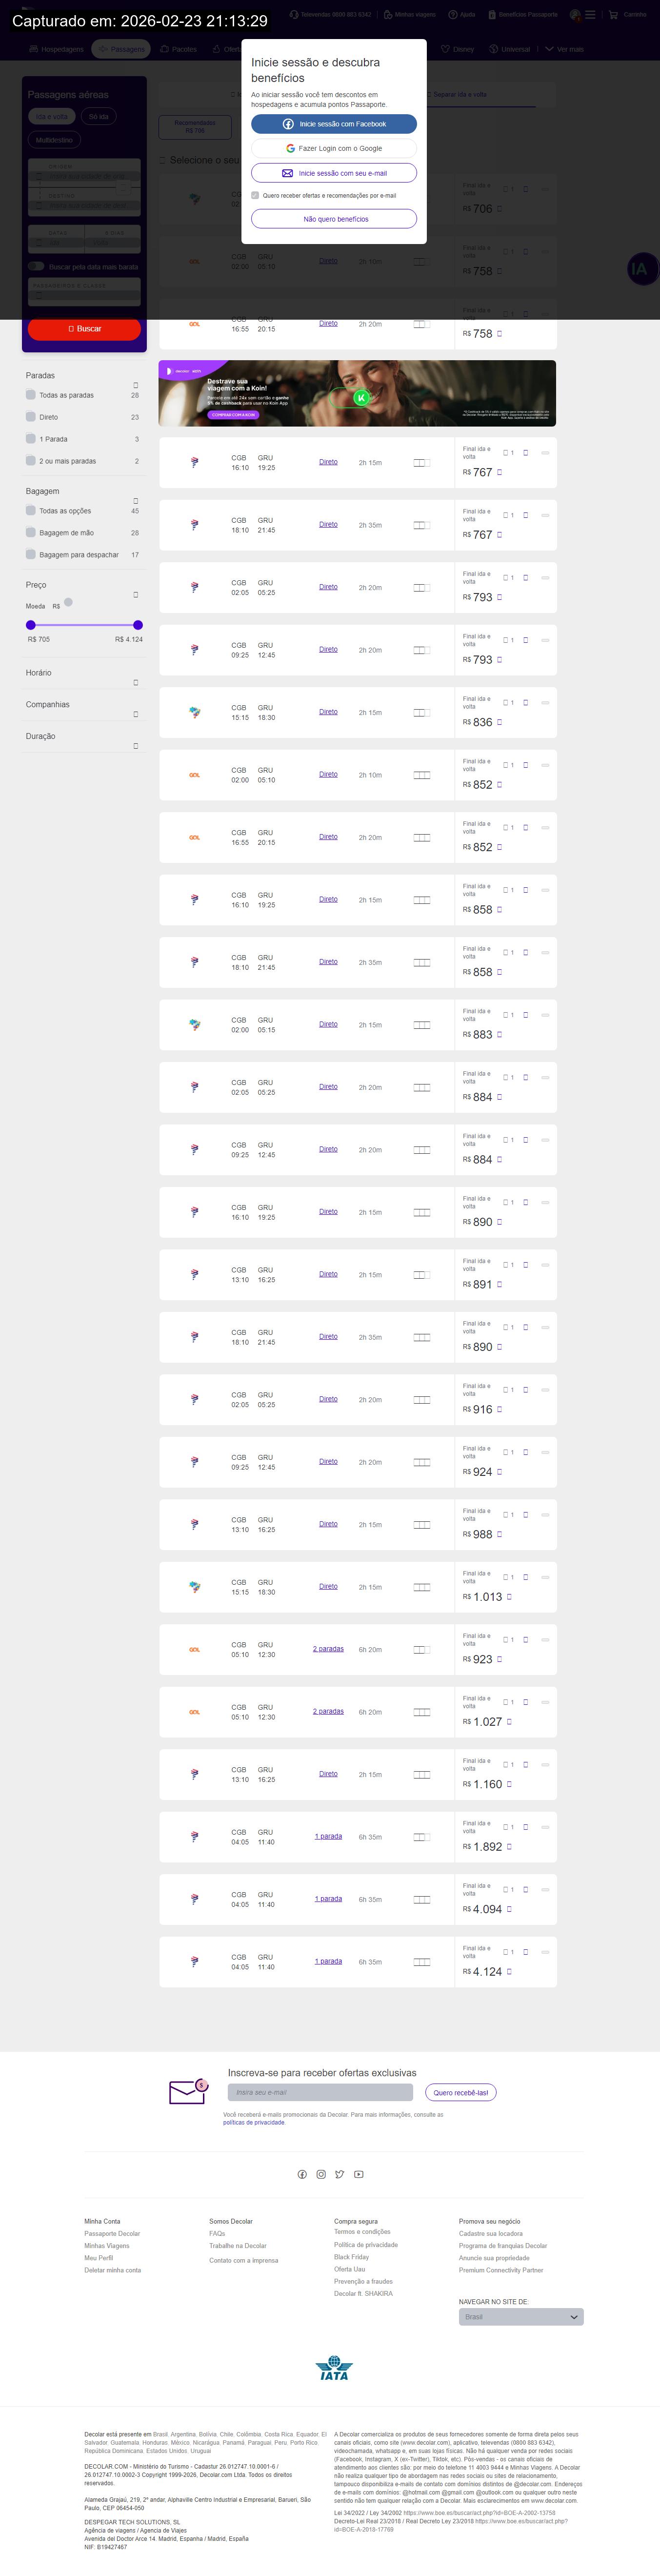
Task: Uncheck the email offers consent checkbox
Action: (x=256, y=196)
